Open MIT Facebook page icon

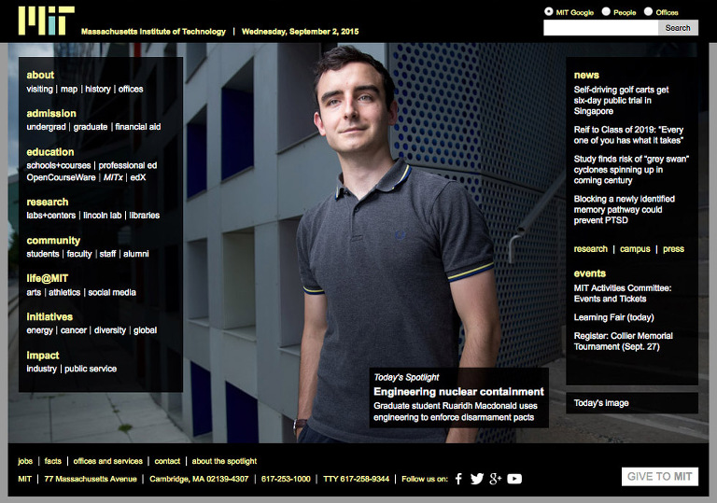458,479
